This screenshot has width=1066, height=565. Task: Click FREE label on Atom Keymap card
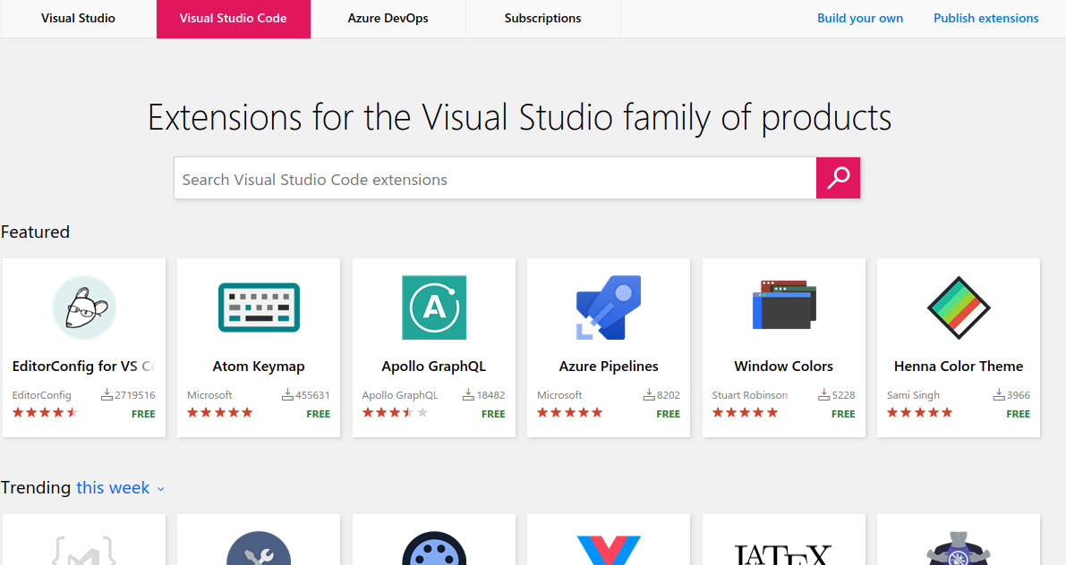point(318,414)
